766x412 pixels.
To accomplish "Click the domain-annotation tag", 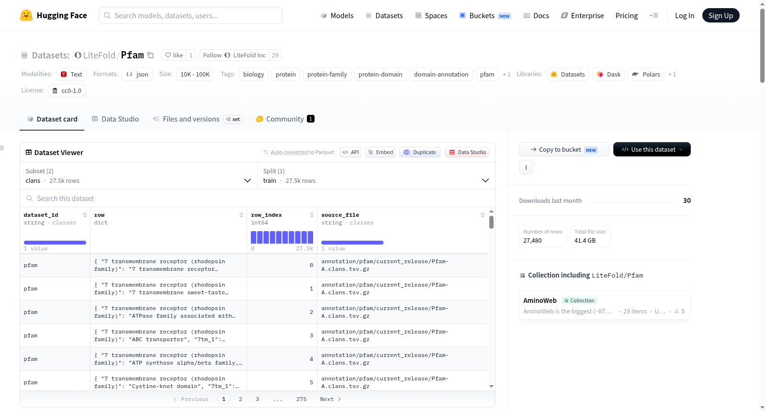I will [441, 74].
